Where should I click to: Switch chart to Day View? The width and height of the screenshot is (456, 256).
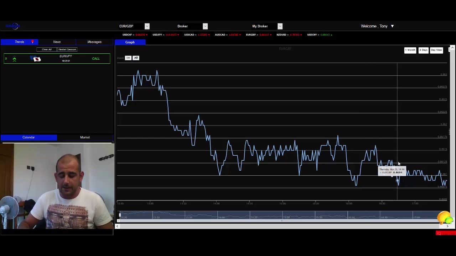[436, 50]
